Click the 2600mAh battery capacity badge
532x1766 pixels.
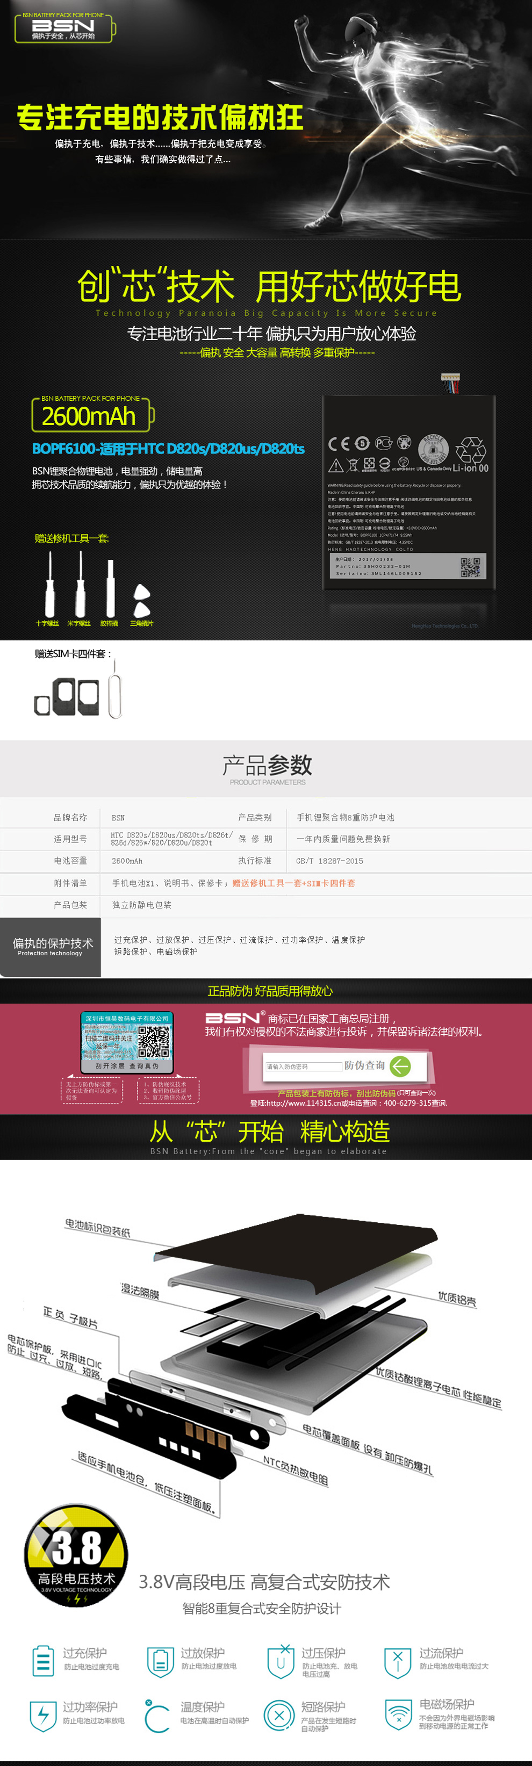[90, 415]
